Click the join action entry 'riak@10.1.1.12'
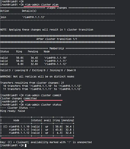The height and width of the screenshot is (149, 130). pos(34,17)
